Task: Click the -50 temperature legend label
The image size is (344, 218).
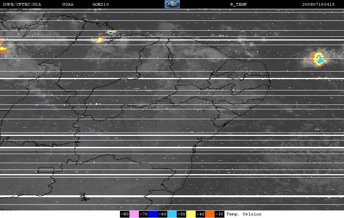Action: (181, 214)
